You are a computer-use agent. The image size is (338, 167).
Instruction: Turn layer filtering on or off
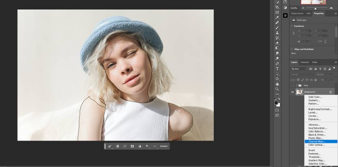(x=335, y=68)
